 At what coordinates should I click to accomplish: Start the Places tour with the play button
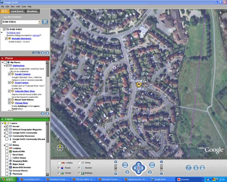[x=43, y=113]
